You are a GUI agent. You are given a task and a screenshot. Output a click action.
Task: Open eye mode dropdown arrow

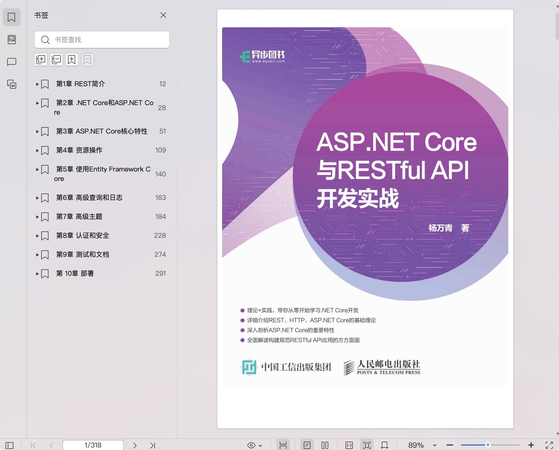(260, 446)
